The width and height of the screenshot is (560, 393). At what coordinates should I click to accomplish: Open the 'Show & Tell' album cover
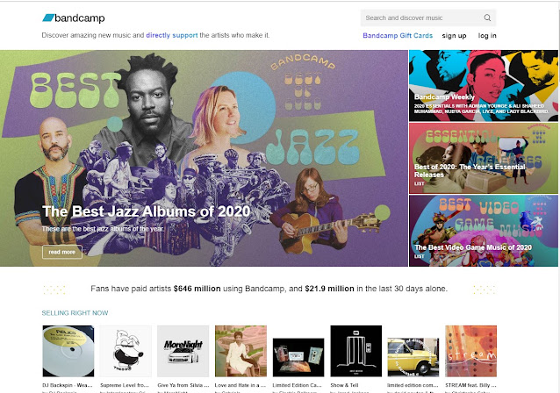coord(356,351)
